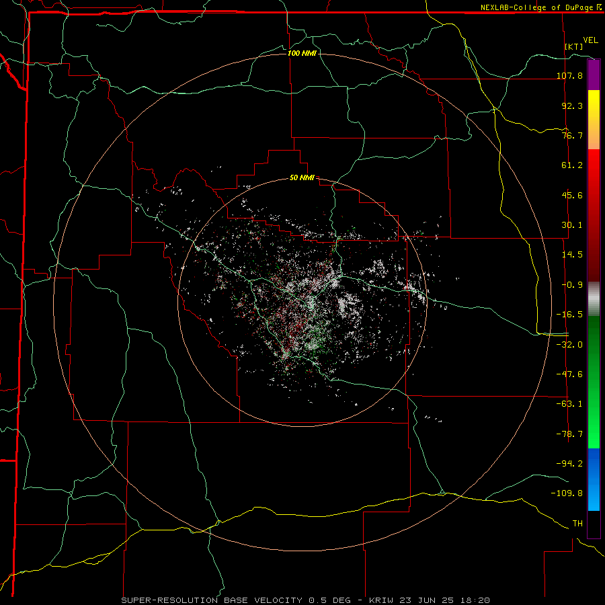Click the 107.8 velocity scale value
The height and width of the screenshot is (605, 605).
(x=569, y=76)
